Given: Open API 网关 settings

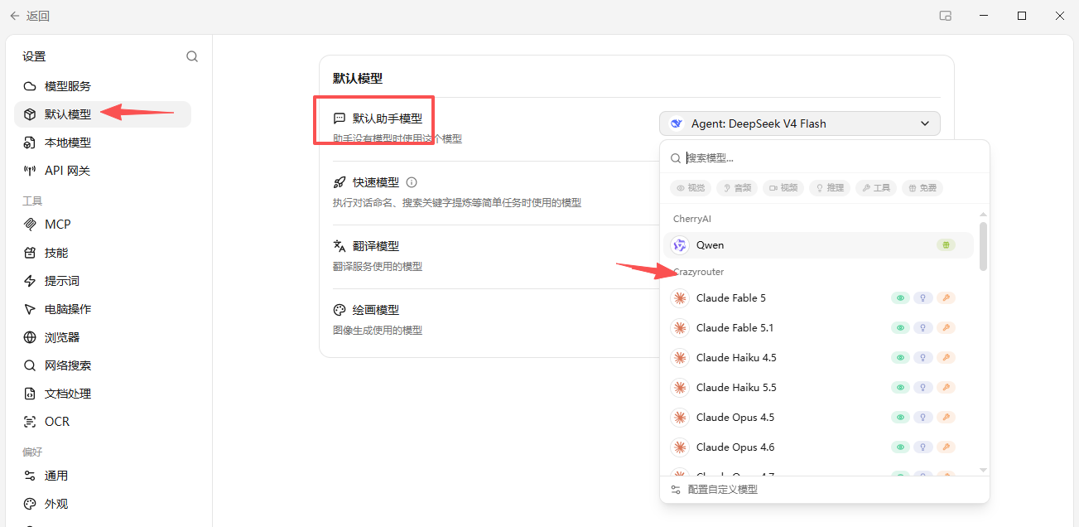Looking at the screenshot, I should tap(103, 171).
